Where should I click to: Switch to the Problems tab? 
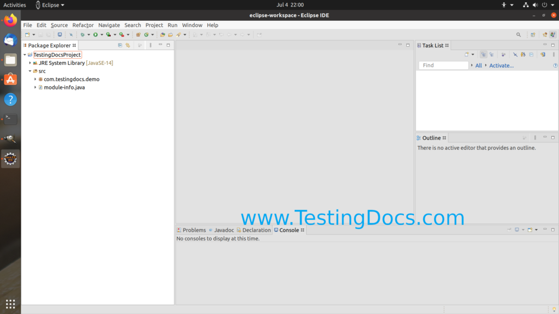tap(192, 230)
